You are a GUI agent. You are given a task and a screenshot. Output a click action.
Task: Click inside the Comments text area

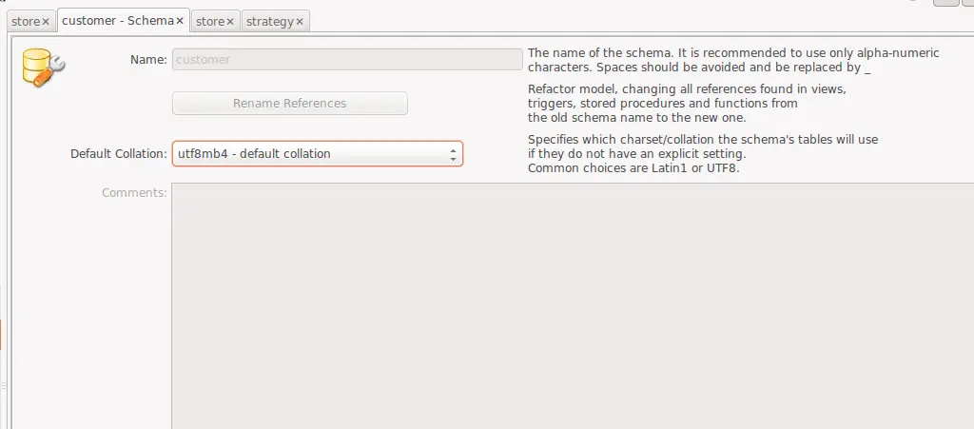[x=571, y=304]
